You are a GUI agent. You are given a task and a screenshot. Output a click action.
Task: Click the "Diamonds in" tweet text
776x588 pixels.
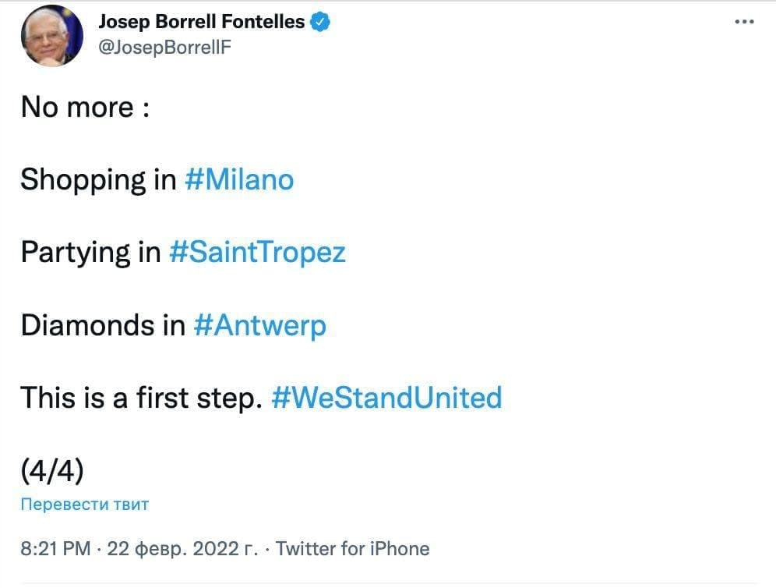tap(103, 325)
